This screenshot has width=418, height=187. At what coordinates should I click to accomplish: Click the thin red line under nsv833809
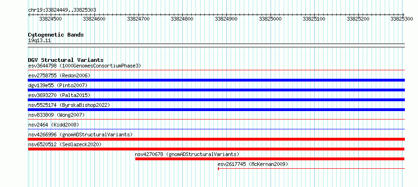pyautogui.click(x=217, y=120)
